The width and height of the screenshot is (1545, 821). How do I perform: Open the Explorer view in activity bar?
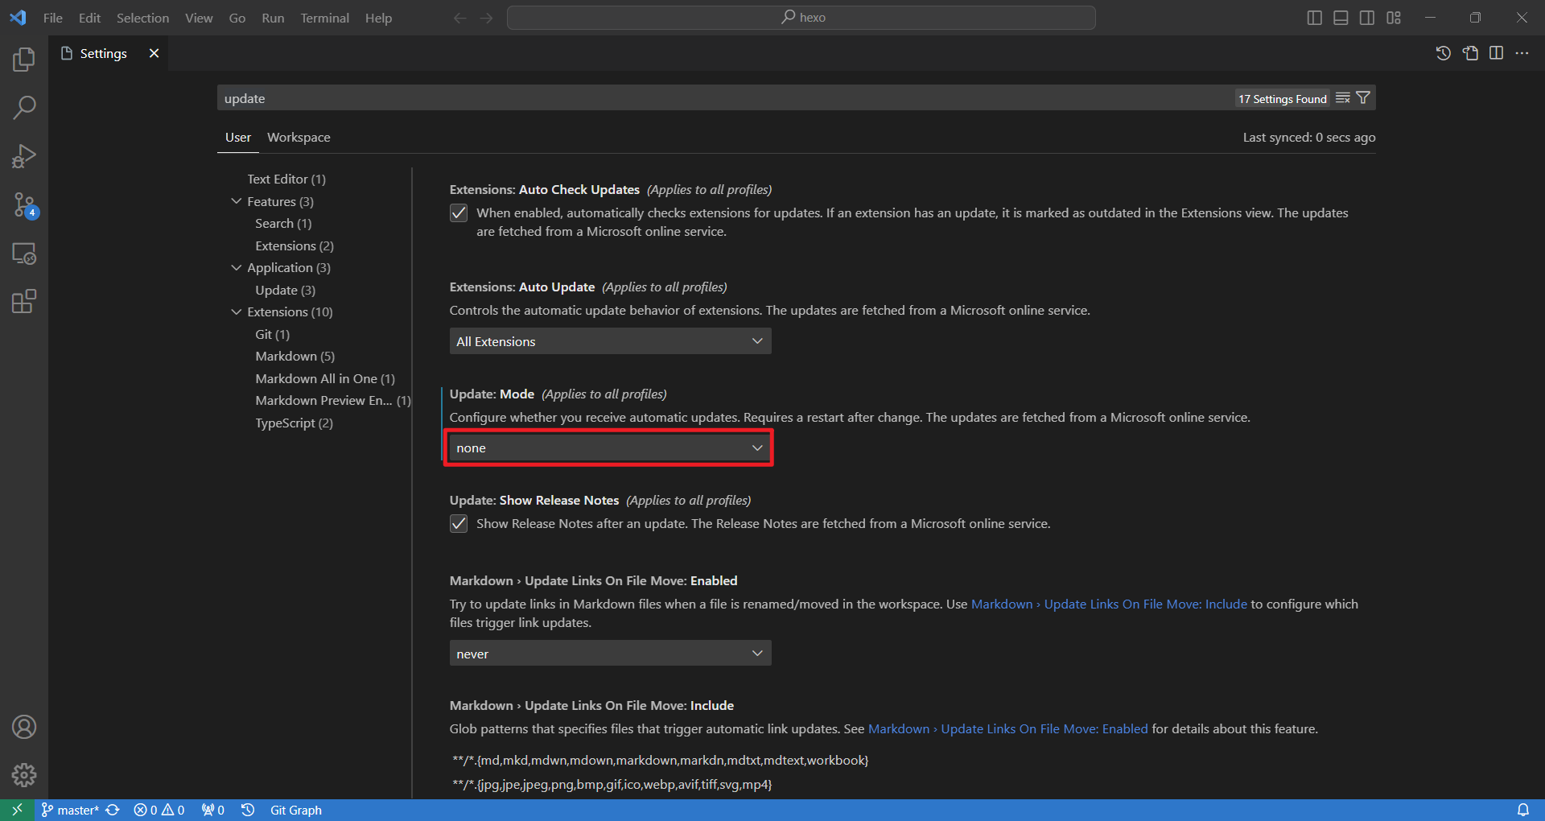coord(24,60)
